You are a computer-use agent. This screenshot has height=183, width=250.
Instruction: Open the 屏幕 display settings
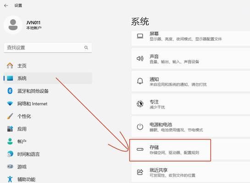click(191, 38)
